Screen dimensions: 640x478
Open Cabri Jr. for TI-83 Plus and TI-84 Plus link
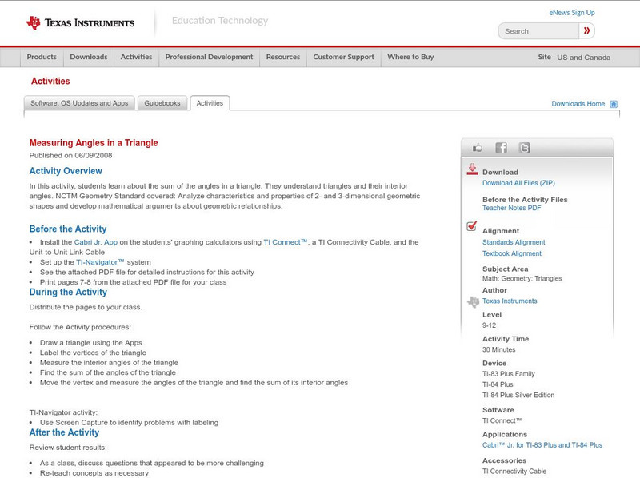tap(542, 445)
